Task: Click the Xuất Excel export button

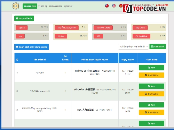Action: point(158,46)
